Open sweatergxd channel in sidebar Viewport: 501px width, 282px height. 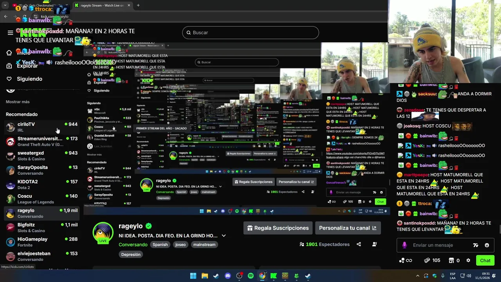tap(41, 156)
